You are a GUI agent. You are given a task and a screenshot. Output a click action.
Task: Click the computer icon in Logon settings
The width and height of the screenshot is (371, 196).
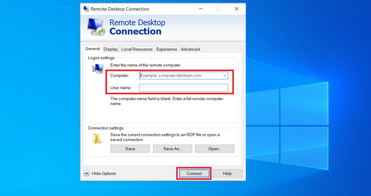[98, 69]
